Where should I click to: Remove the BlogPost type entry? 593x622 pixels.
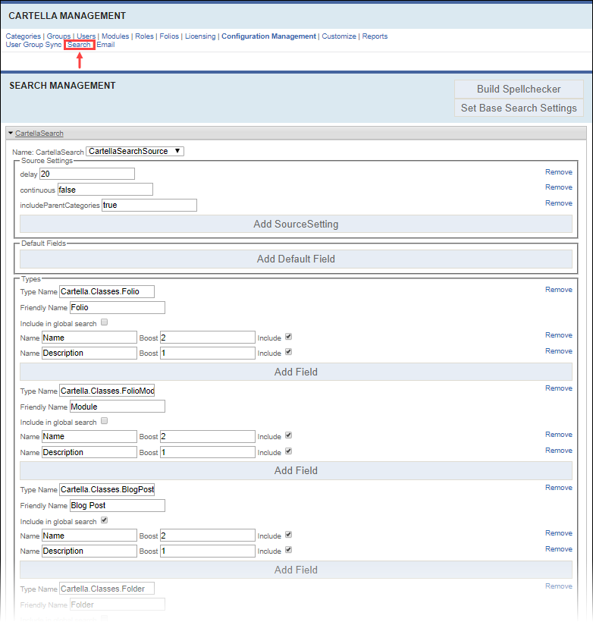pos(558,488)
